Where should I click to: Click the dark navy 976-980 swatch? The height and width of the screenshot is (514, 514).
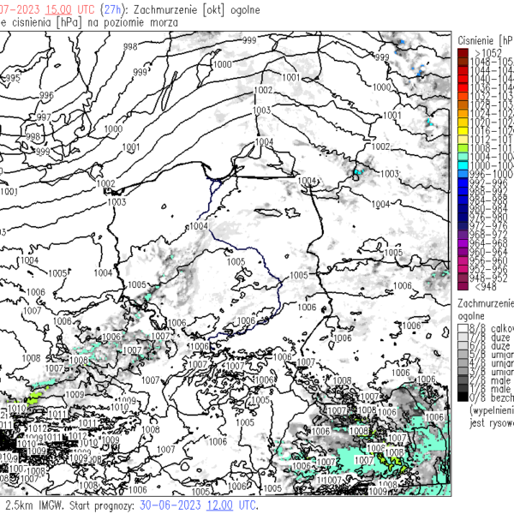click(x=463, y=217)
